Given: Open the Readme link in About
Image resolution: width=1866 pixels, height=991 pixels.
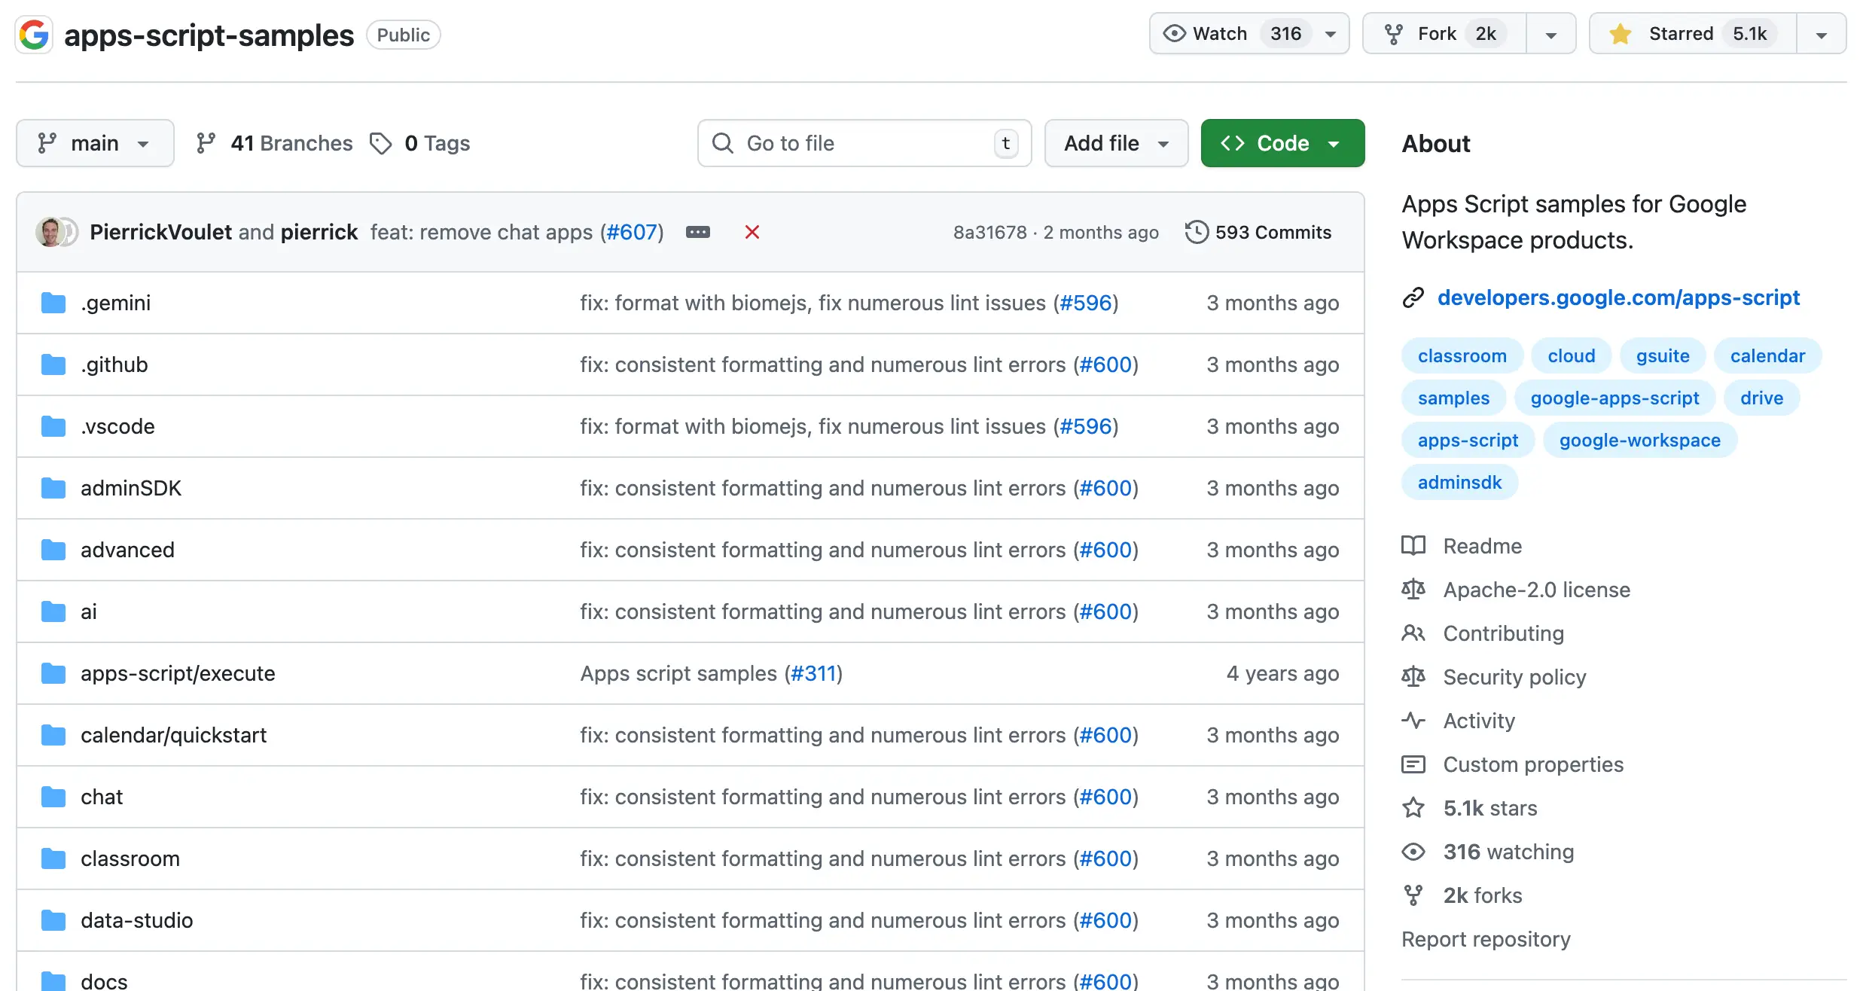Looking at the screenshot, I should [1482, 546].
